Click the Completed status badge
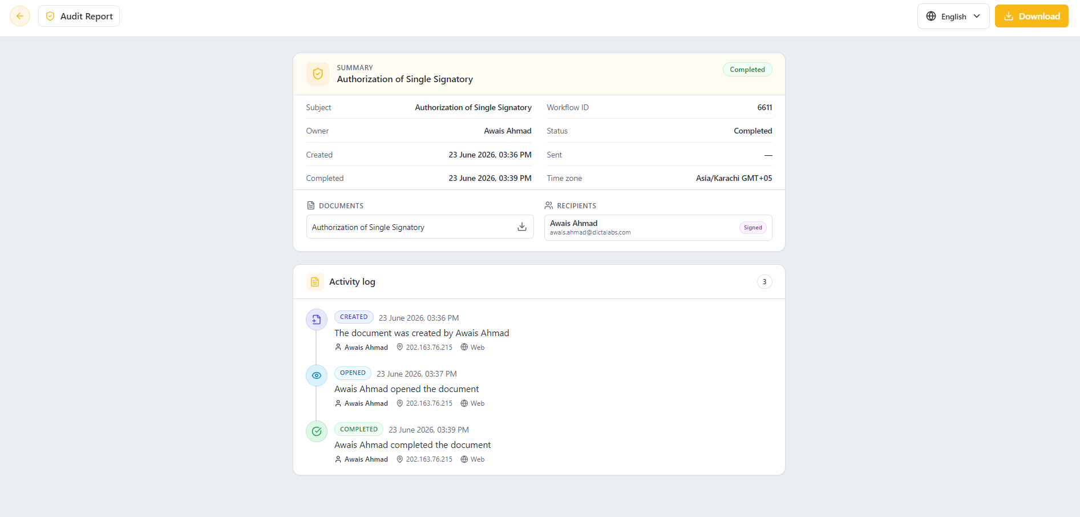Screen dimensions: 1080x517 pyautogui.click(x=747, y=70)
